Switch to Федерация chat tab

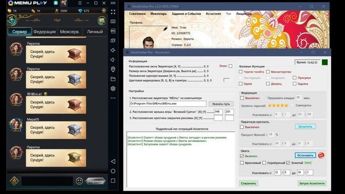pyautogui.click(x=44, y=32)
